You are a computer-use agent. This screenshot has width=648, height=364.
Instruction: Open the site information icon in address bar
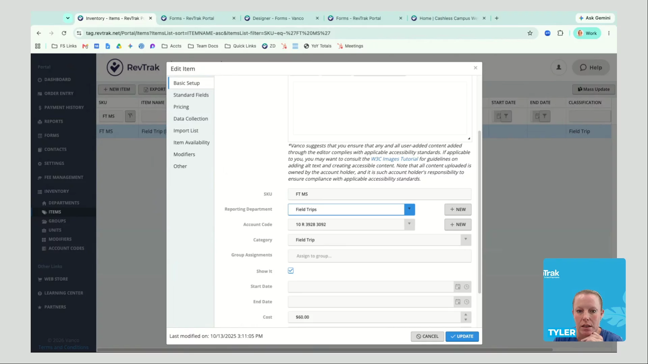coord(79,33)
